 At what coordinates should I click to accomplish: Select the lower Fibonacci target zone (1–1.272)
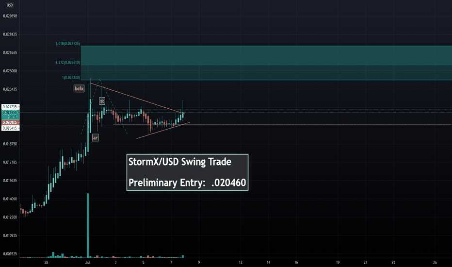pyautogui.click(x=266, y=72)
